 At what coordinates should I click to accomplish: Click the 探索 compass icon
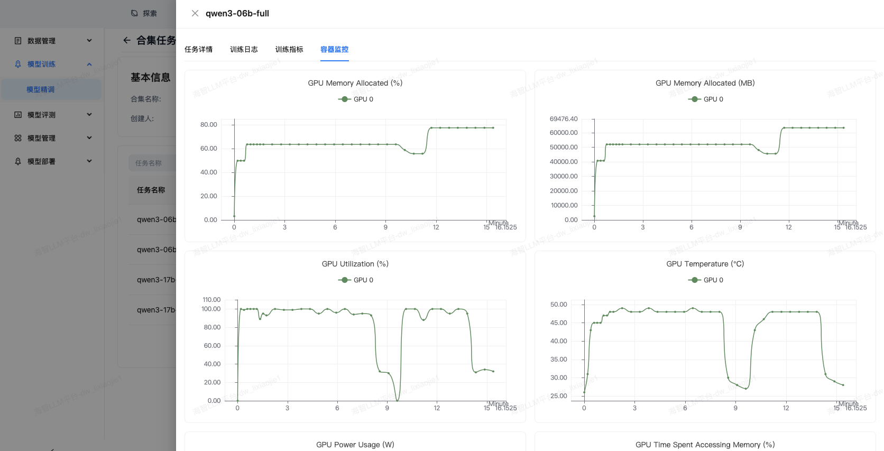[134, 13]
